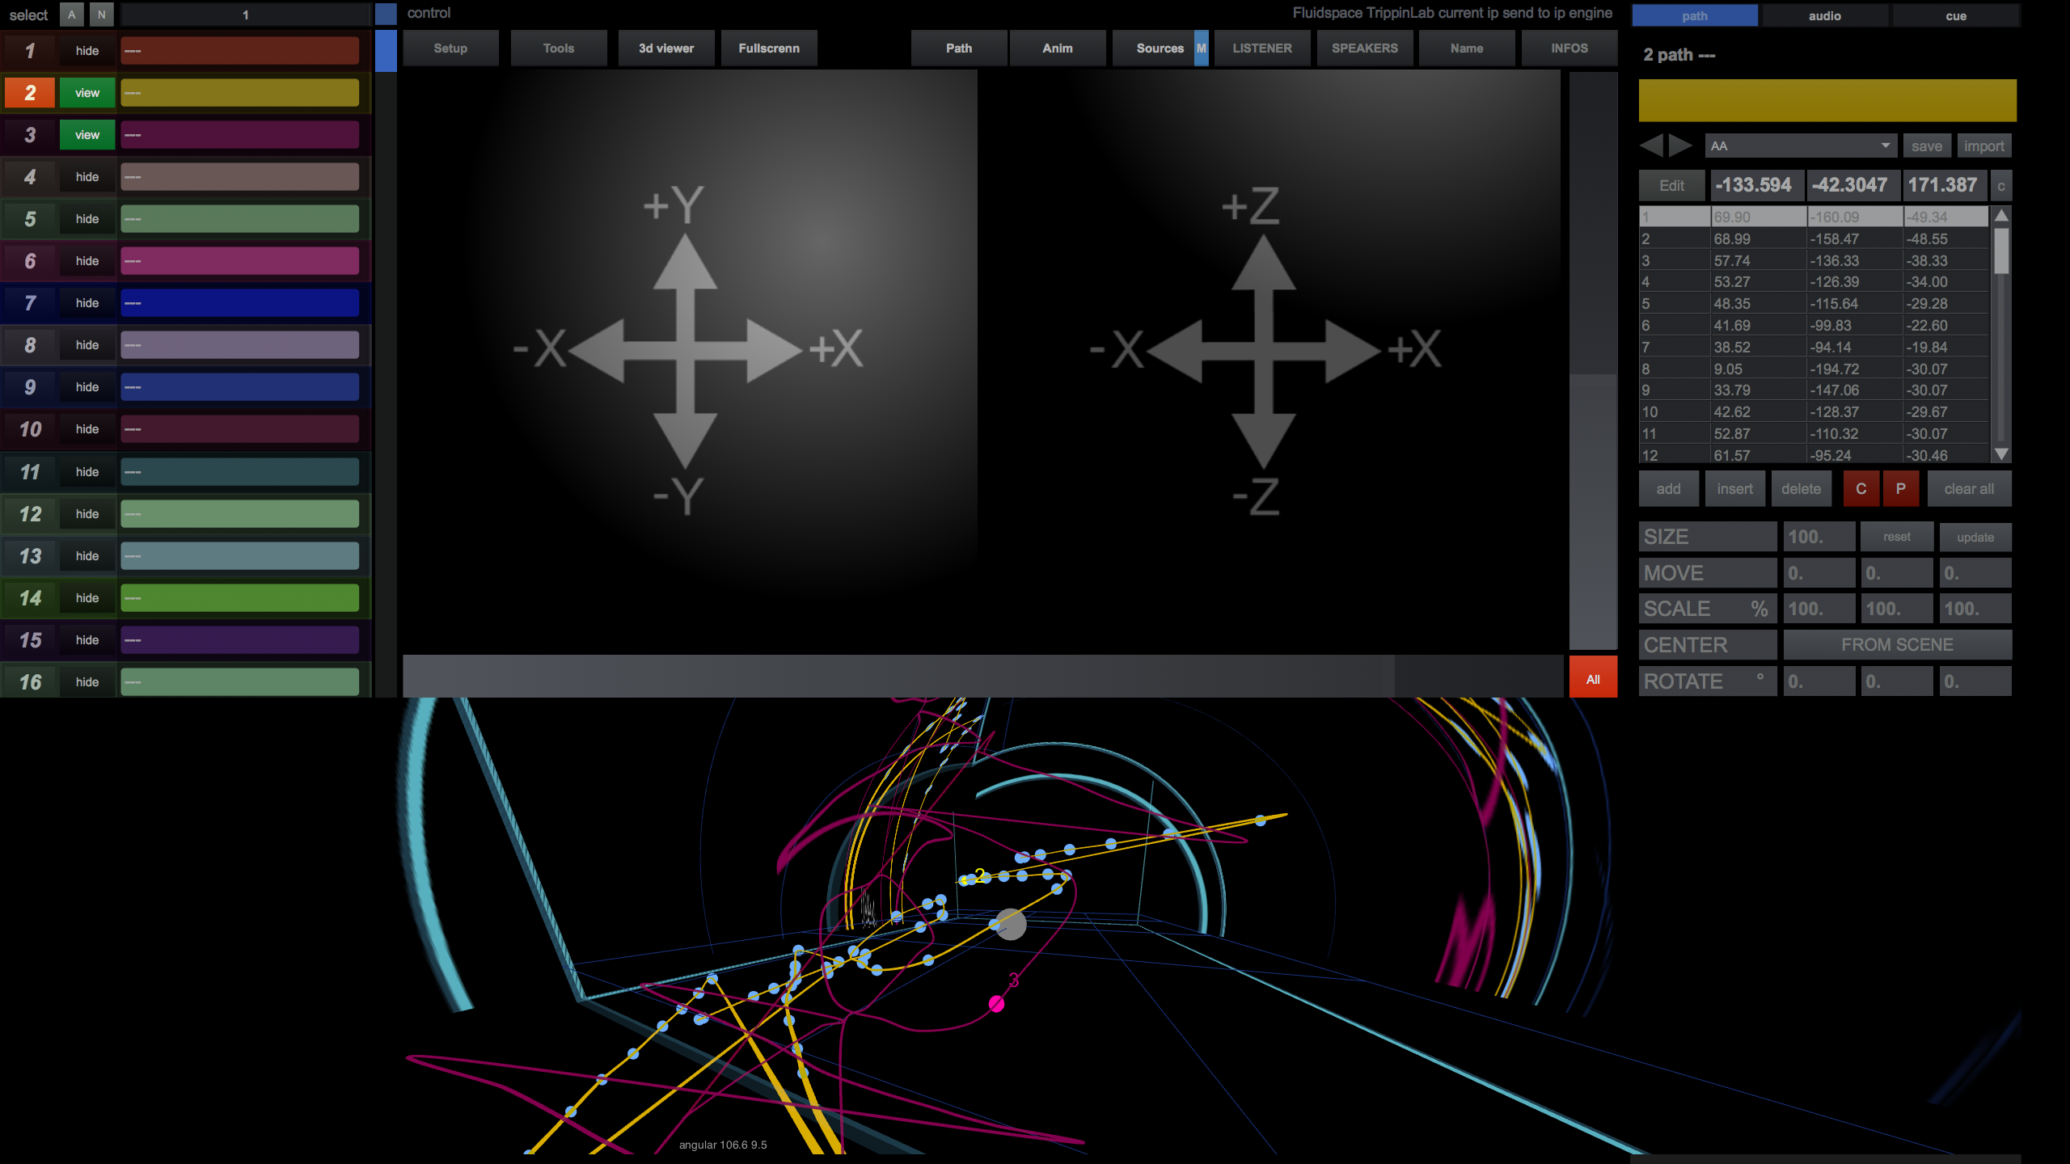Viewport: 2070px width, 1164px height.
Task: Select path point row 8
Action: pos(1814,369)
